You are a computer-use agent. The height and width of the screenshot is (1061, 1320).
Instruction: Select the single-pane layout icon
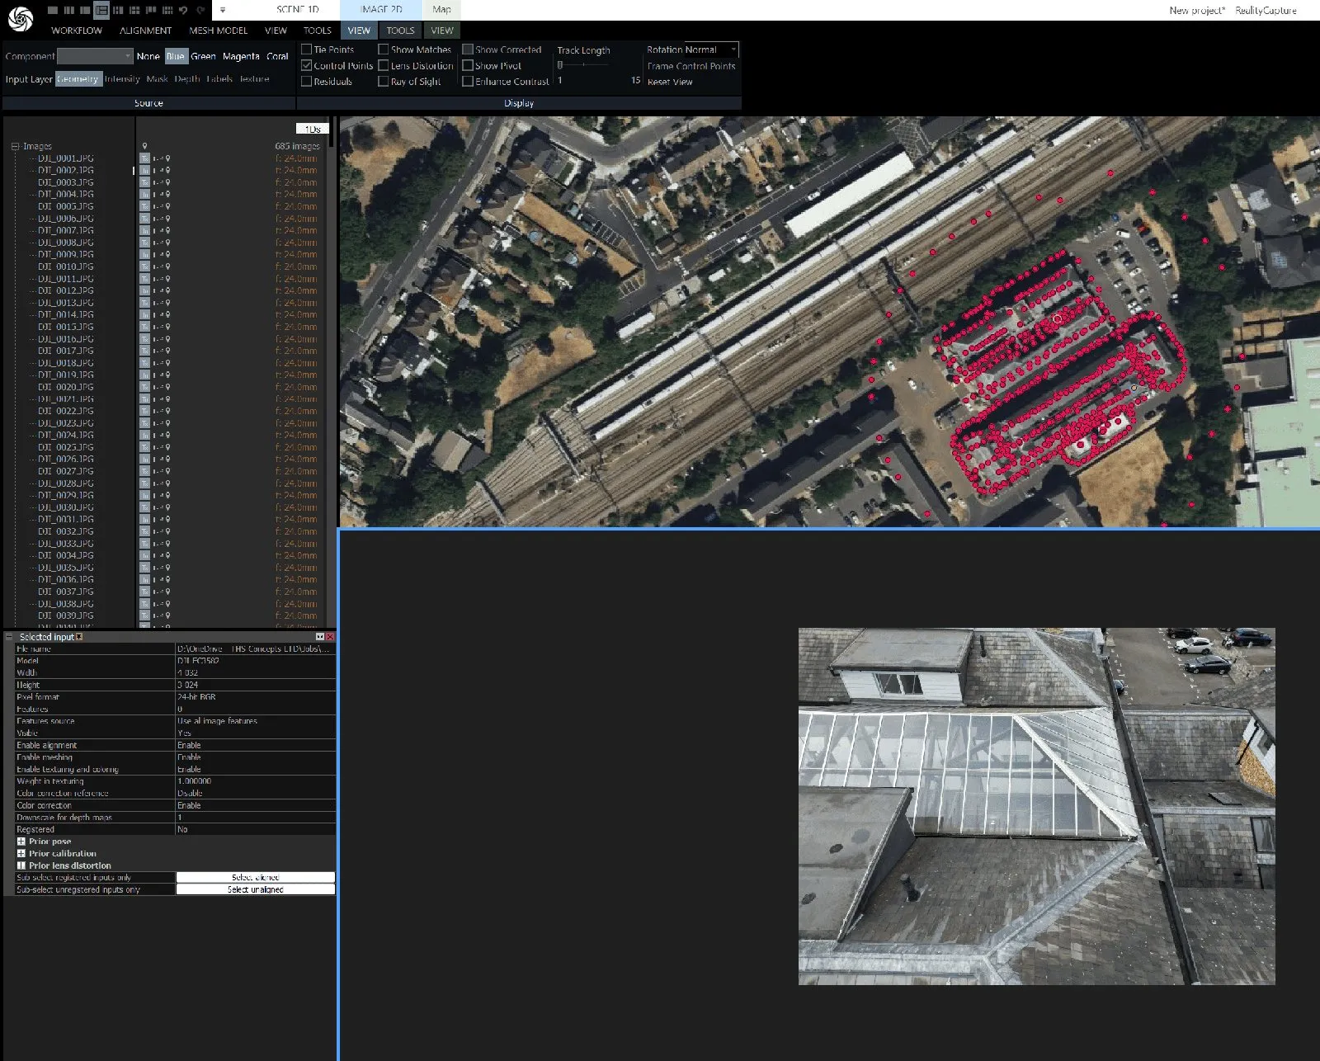tap(53, 10)
